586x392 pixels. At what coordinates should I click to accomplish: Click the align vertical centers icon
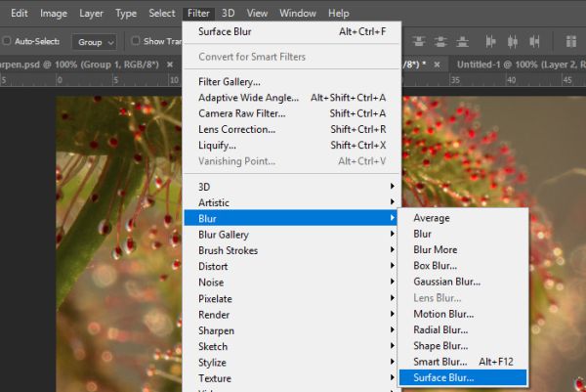440,41
